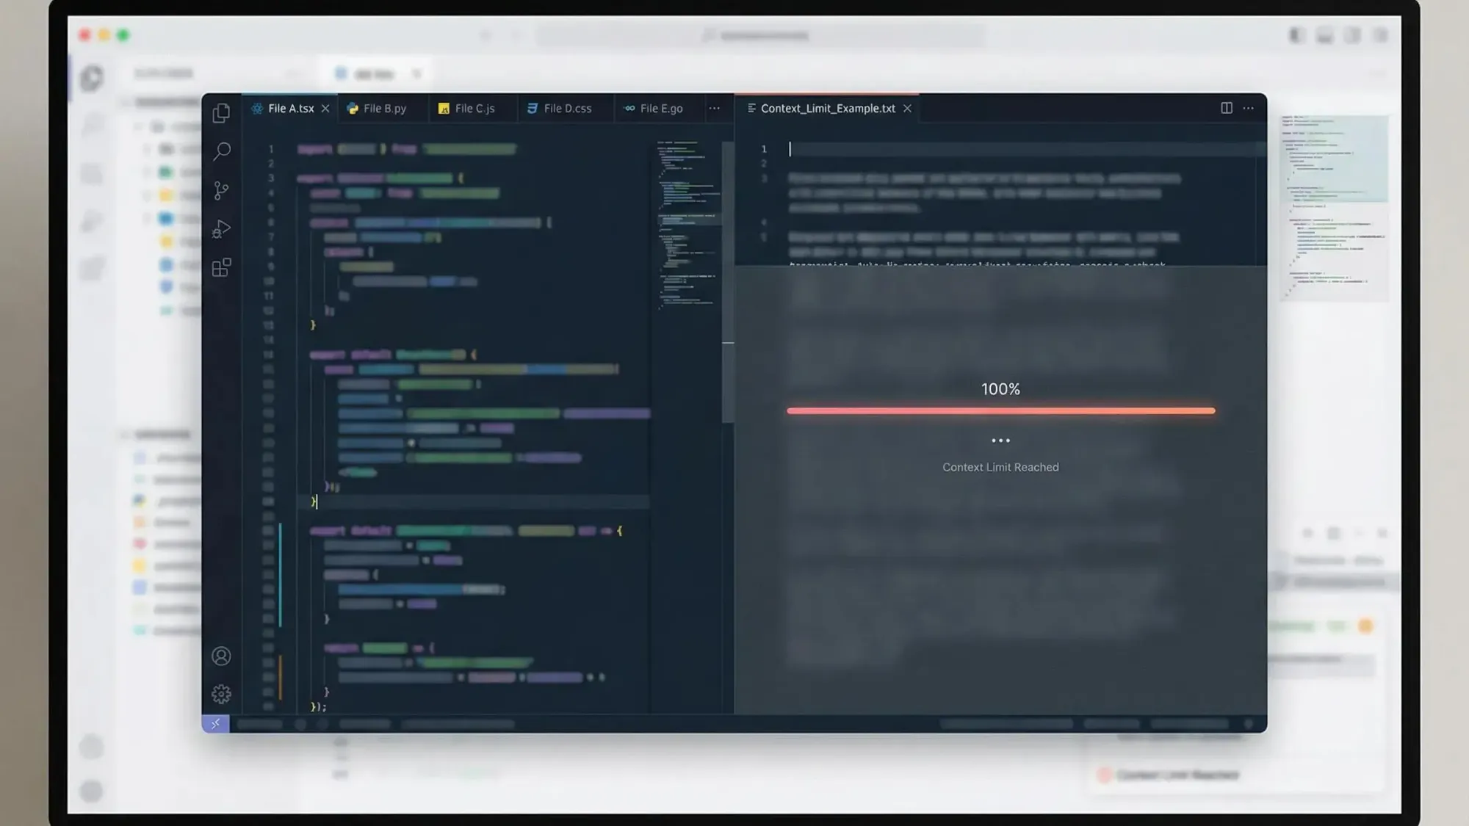
Task: Open the Extensions icon
Action: pyautogui.click(x=221, y=268)
